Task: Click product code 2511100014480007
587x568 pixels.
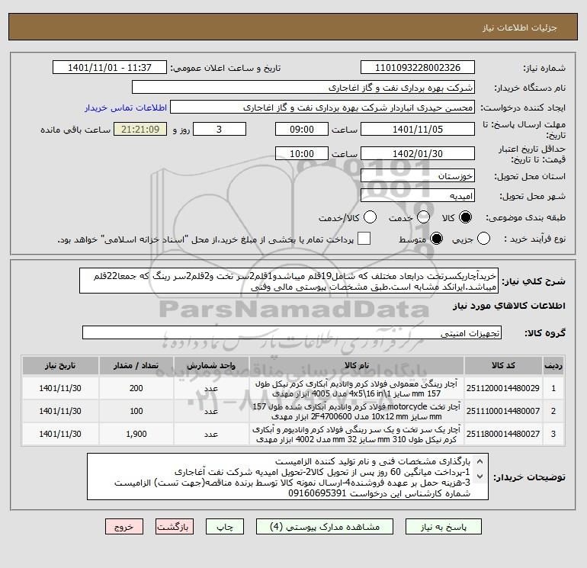Action: coord(503,411)
